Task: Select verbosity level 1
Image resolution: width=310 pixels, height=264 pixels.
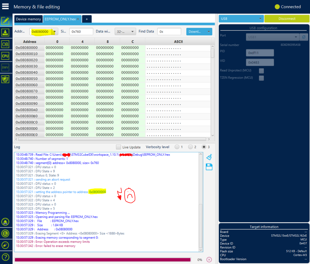Action: click(177, 147)
